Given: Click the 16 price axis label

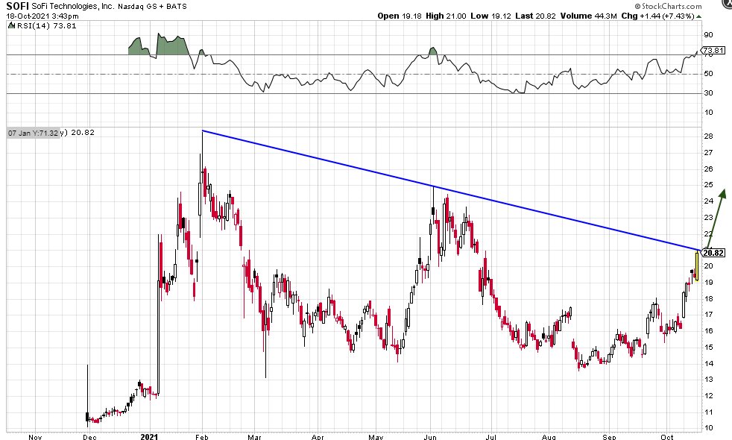Looking at the screenshot, I should tap(708, 331).
